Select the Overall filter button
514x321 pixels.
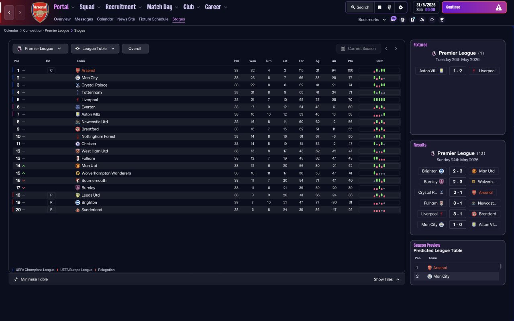pyautogui.click(x=135, y=49)
